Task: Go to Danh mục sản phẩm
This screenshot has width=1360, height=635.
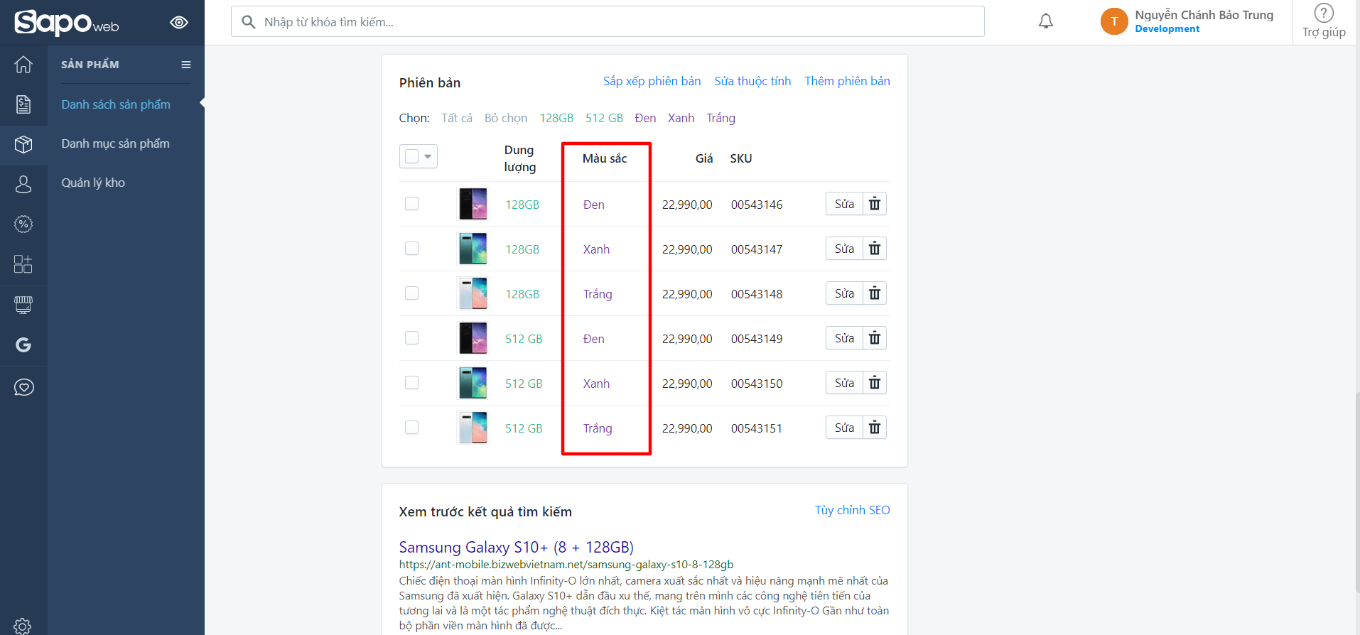Action: pos(115,143)
